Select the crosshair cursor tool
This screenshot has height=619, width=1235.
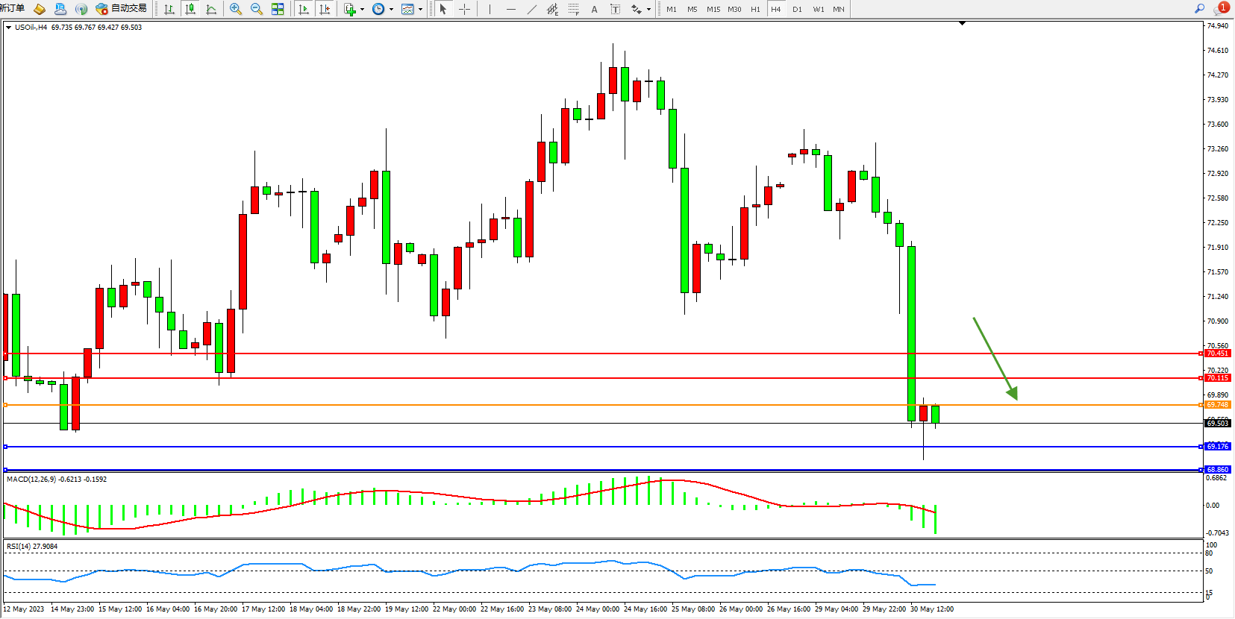tap(464, 9)
